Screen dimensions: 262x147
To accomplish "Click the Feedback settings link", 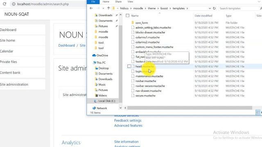I will coord(128,120).
